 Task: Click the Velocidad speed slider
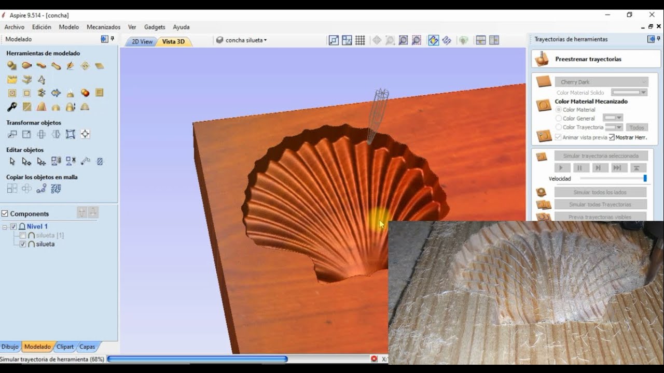click(613, 178)
